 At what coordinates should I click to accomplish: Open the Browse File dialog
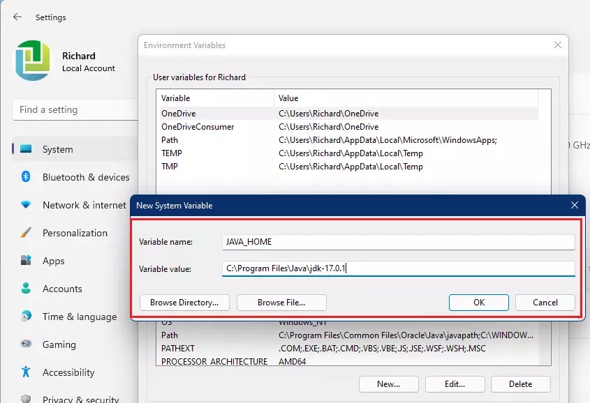click(x=281, y=302)
